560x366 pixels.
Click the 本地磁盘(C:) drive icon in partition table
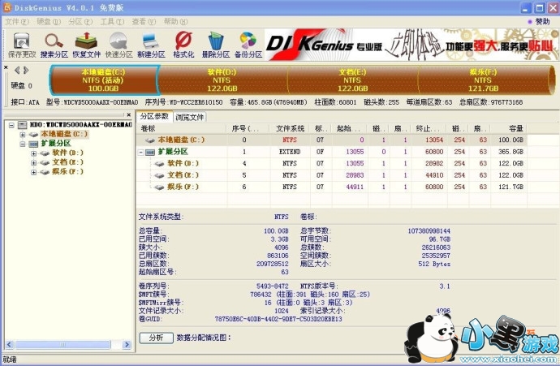point(150,140)
